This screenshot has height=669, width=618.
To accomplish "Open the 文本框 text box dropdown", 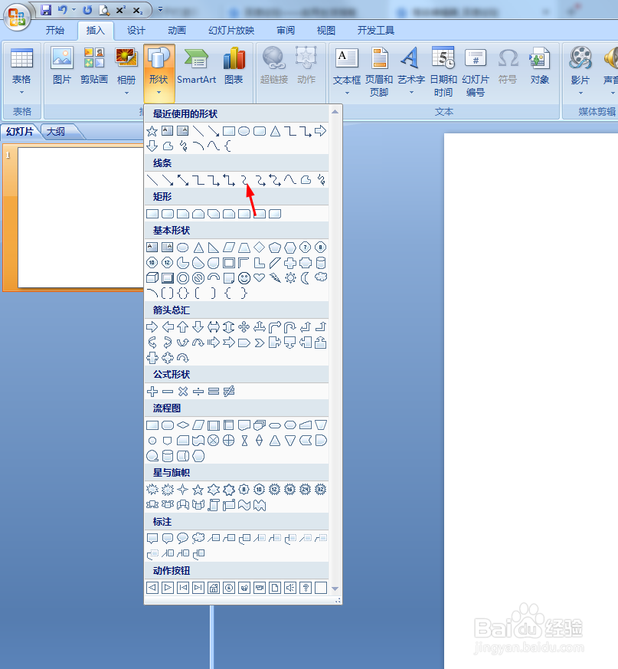I will [x=347, y=72].
